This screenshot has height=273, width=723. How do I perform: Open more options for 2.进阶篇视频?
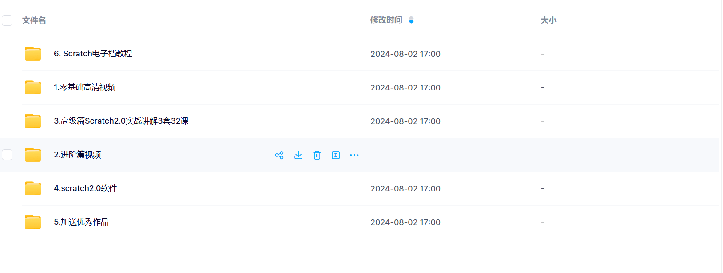(x=354, y=155)
